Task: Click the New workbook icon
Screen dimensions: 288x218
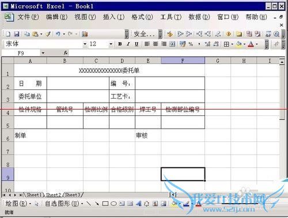Action: pos(8,34)
